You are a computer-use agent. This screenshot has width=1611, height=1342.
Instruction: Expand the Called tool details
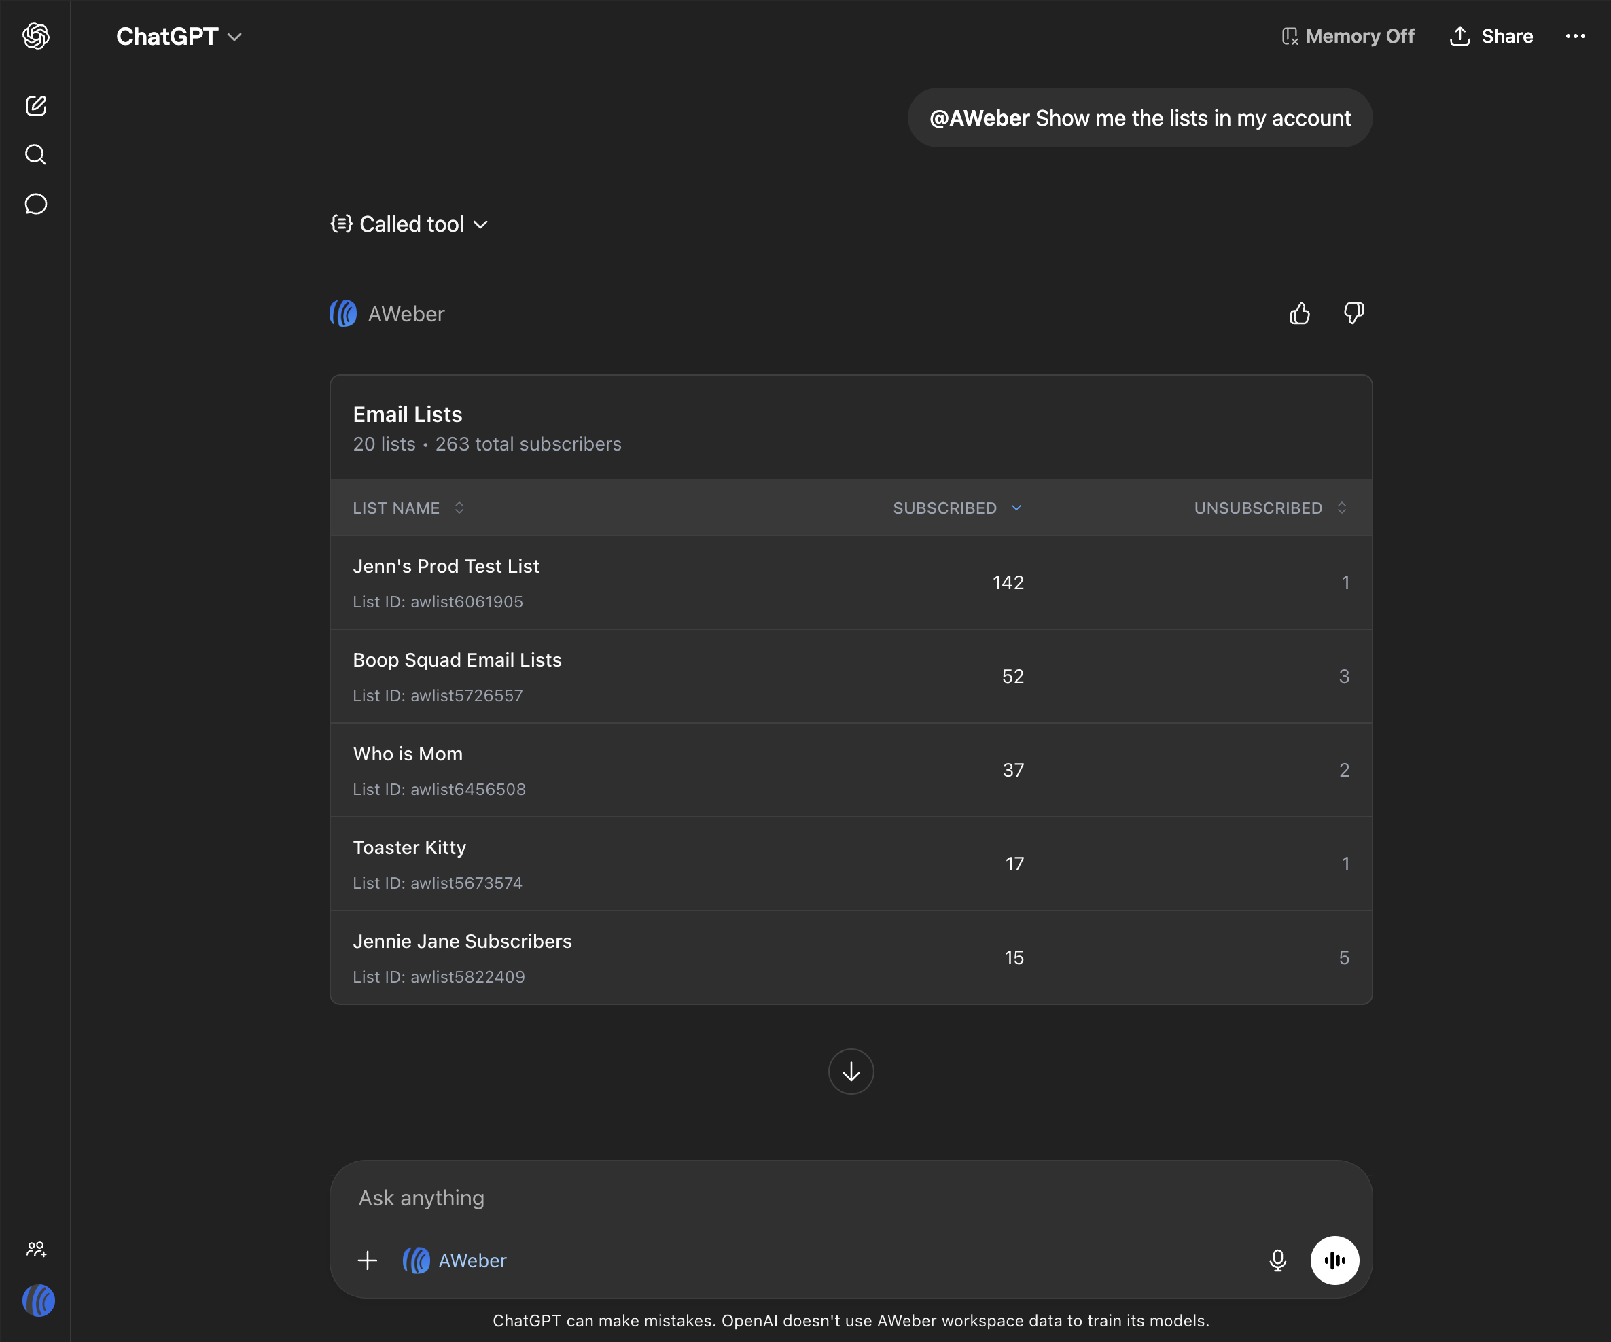click(409, 224)
